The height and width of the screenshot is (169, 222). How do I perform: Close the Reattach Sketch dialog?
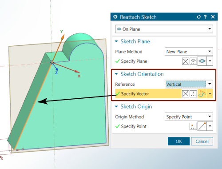pyautogui.click(x=213, y=17)
